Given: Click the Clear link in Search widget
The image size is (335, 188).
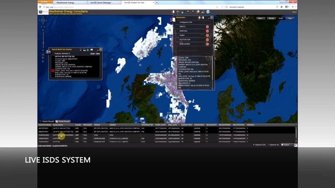Looking at the screenshot, I should [98, 54].
